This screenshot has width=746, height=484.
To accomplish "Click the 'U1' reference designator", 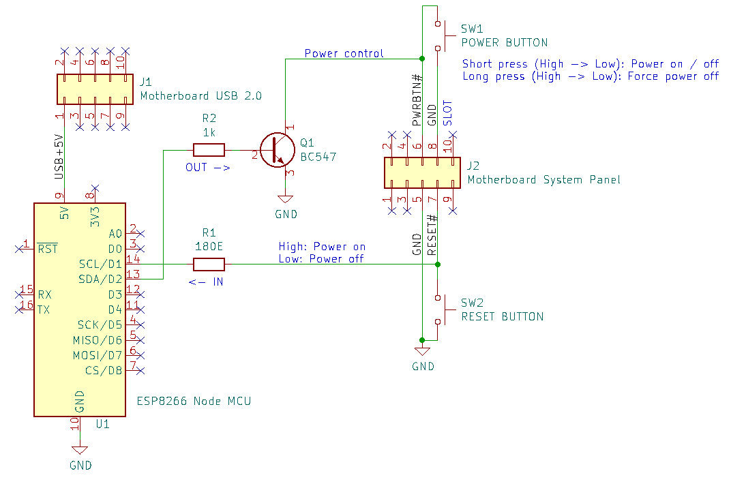I will (103, 424).
